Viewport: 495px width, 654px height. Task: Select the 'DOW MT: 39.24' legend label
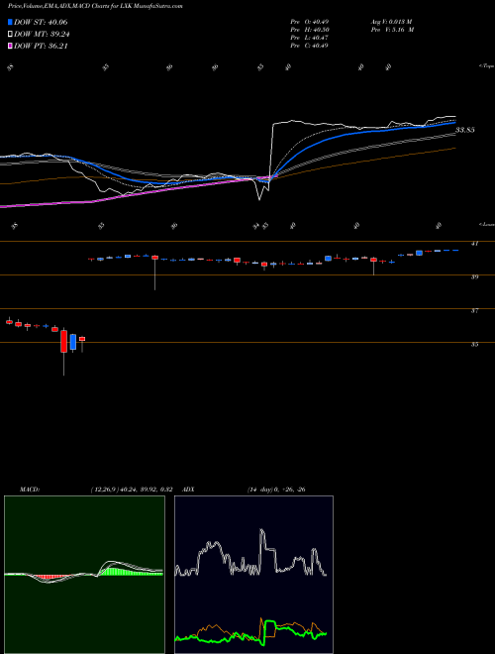click(42, 35)
